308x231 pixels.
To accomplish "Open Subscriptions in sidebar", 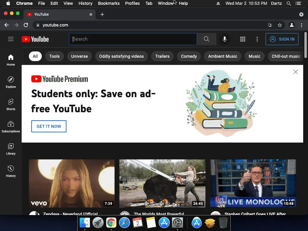I will (11, 127).
